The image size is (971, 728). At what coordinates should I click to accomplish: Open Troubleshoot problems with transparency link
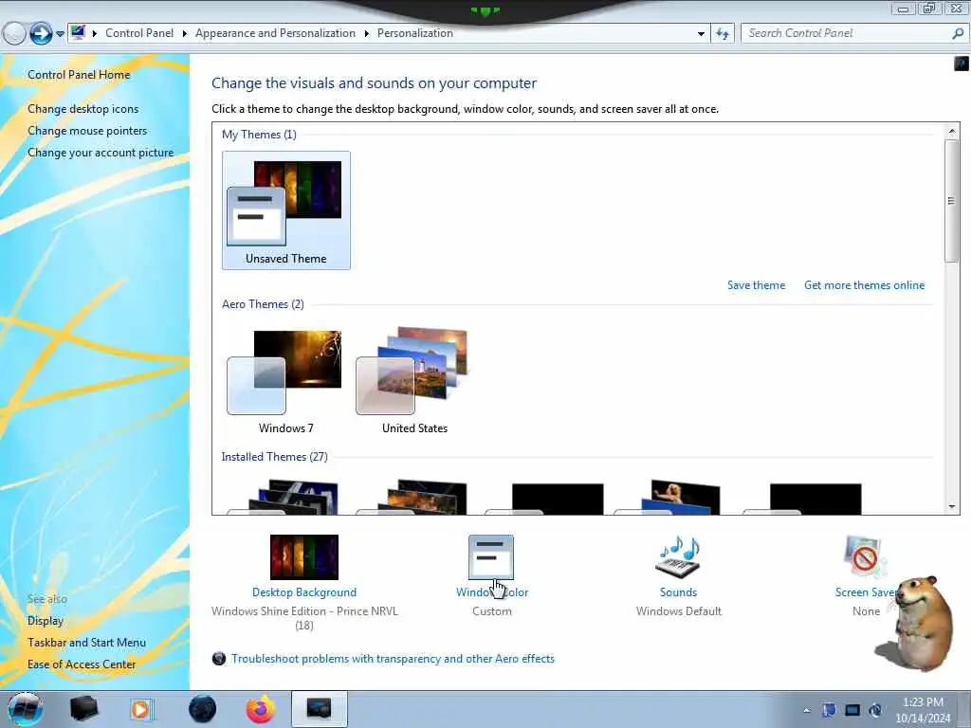tap(393, 659)
